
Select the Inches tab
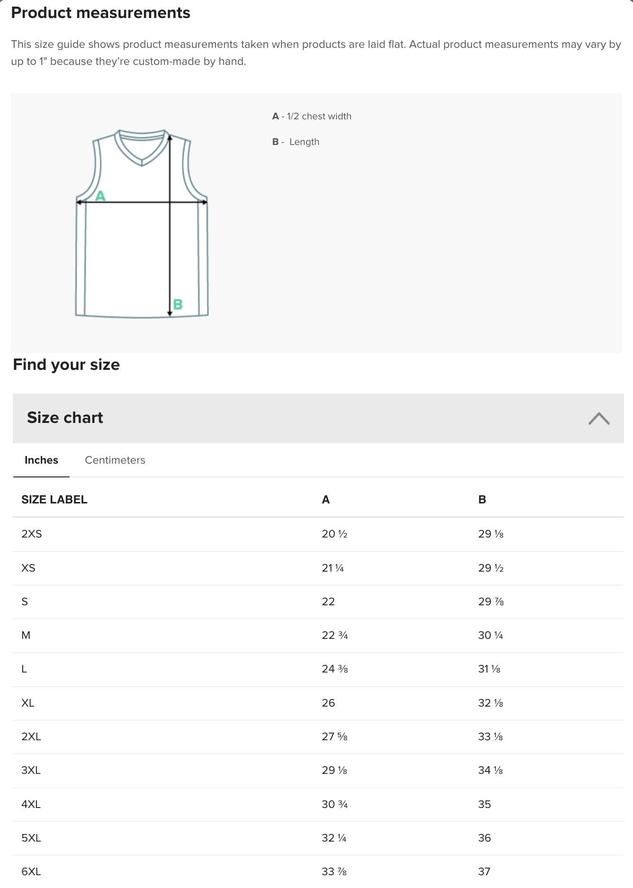pos(41,460)
